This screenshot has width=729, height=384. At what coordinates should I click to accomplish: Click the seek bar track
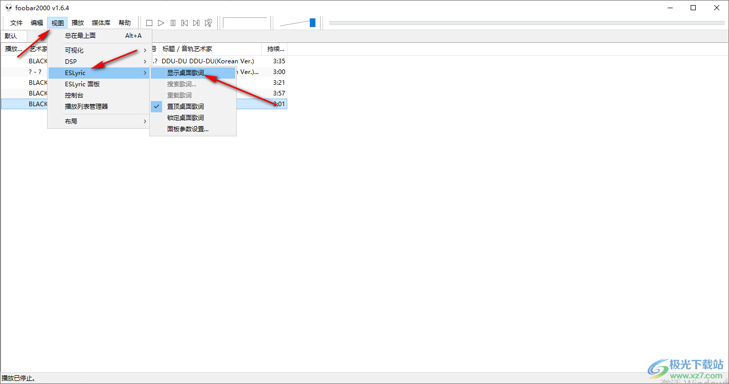[x=527, y=23]
